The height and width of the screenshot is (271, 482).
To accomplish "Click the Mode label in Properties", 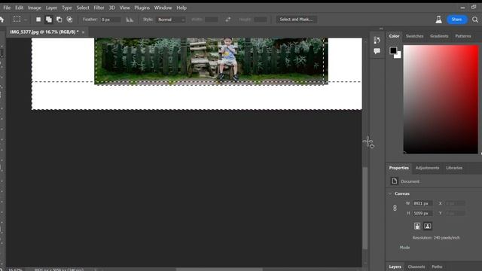I will point(404,248).
